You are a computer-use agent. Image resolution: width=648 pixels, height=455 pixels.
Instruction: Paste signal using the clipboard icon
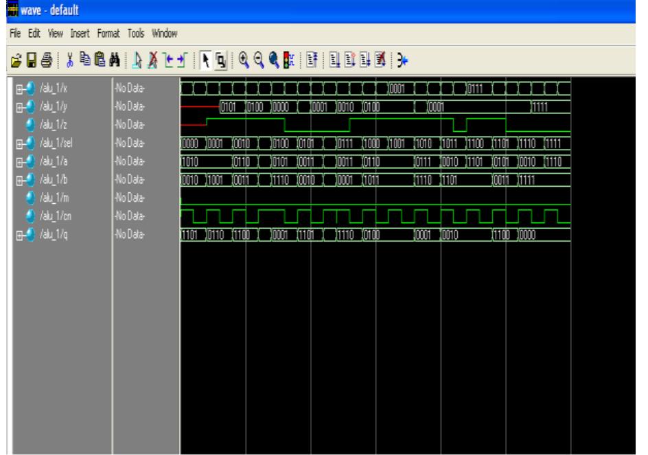coord(100,60)
